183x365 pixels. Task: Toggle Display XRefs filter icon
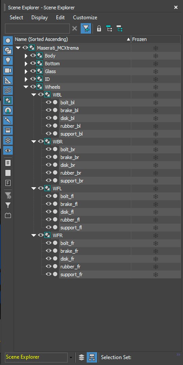point(8,111)
